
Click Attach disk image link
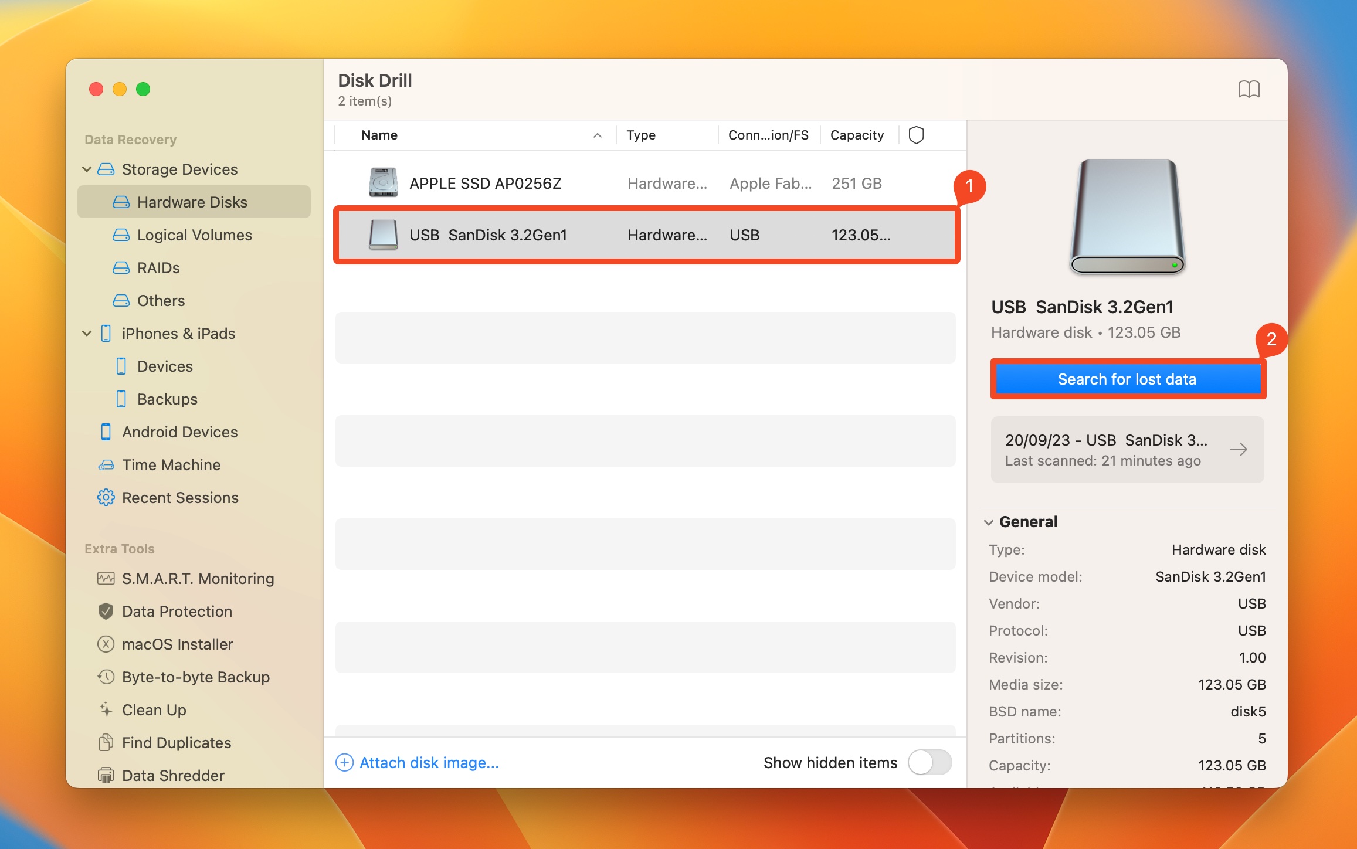coord(420,762)
